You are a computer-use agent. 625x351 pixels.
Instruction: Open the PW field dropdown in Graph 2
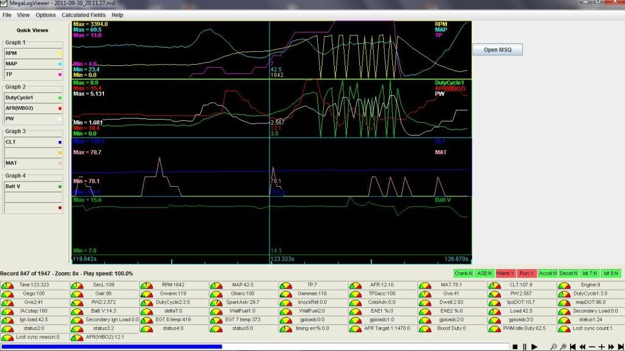point(33,118)
